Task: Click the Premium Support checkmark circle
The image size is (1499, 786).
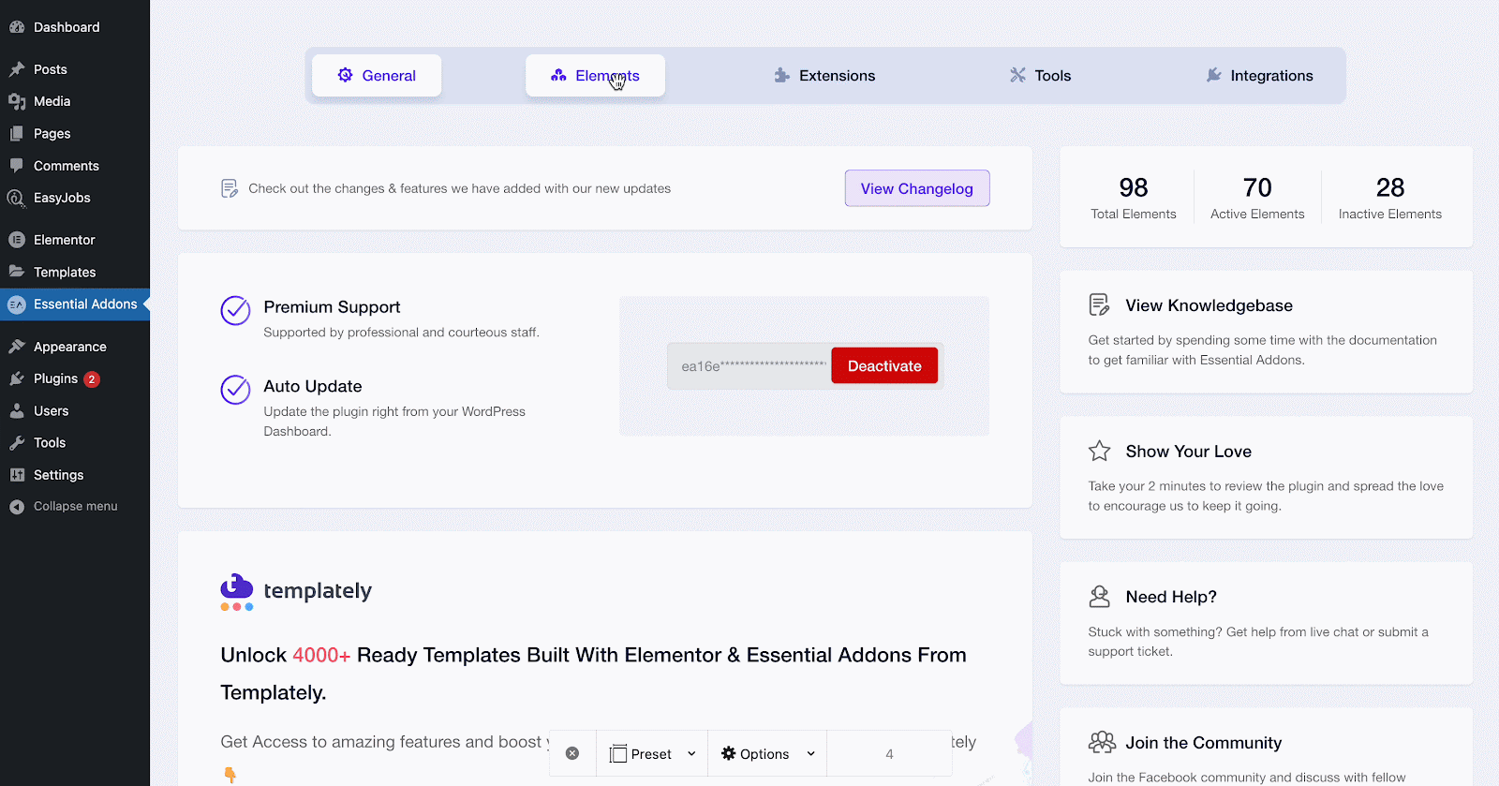Action: 235,310
